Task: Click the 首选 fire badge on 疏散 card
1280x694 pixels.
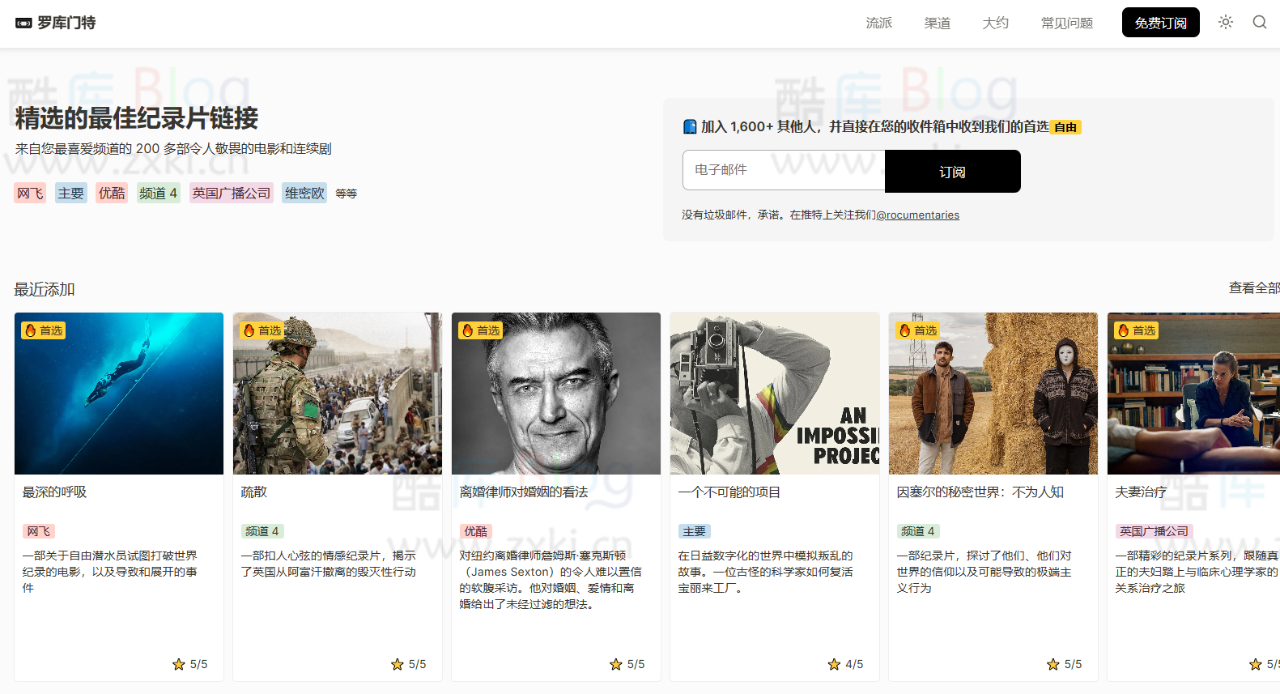Action: (262, 330)
